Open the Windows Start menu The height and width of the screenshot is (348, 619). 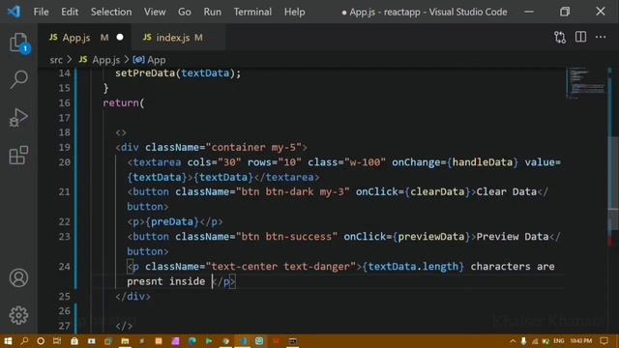click(8, 341)
